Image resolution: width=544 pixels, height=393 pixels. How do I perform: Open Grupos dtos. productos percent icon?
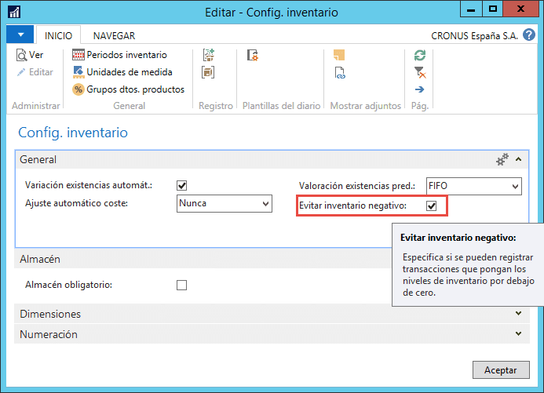(78, 89)
